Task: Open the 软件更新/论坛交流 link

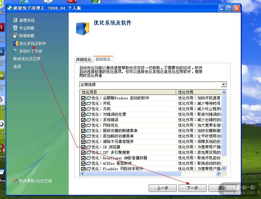Action: [x=35, y=181]
